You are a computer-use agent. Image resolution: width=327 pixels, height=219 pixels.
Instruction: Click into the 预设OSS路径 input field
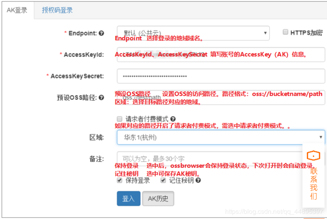[x=221, y=97]
